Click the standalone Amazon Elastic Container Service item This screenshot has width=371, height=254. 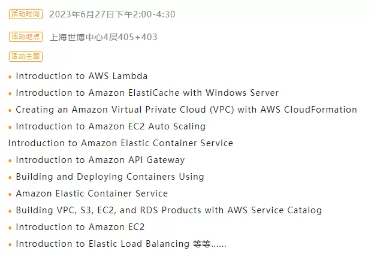tap(92, 193)
